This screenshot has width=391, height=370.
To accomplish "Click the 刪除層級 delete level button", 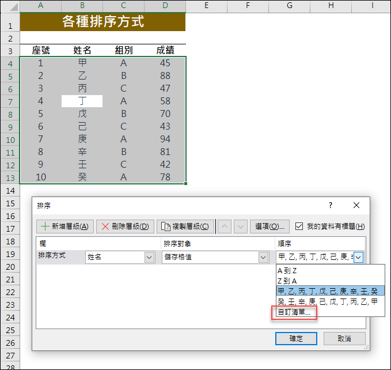I will [125, 226].
